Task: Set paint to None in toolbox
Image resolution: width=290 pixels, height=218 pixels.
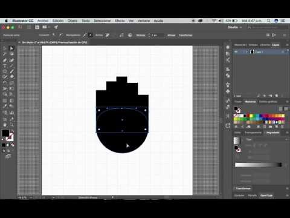Action: click(13, 145)
